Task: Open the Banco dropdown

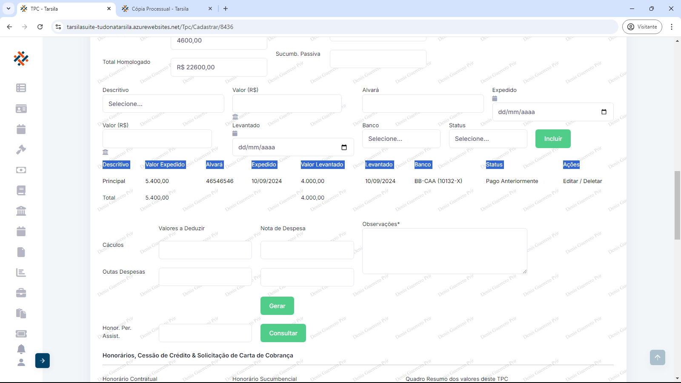Action: coord(401,139)
